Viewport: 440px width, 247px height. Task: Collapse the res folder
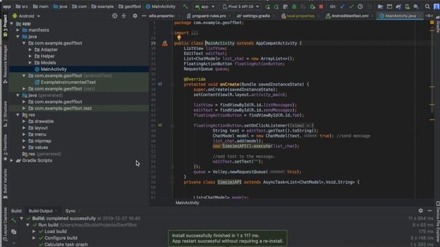point(18,115)
